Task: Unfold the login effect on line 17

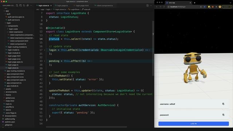Action: (x=44, y=50)
